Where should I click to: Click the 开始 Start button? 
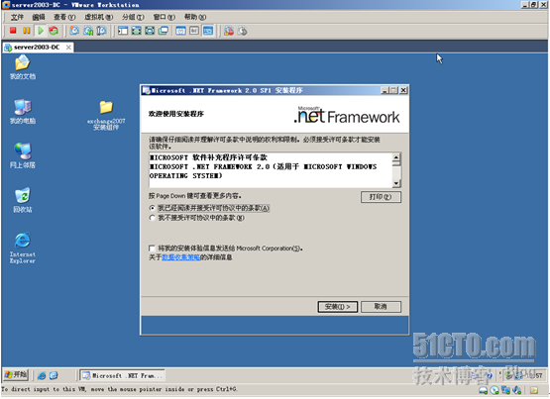(x=16, y=375)
